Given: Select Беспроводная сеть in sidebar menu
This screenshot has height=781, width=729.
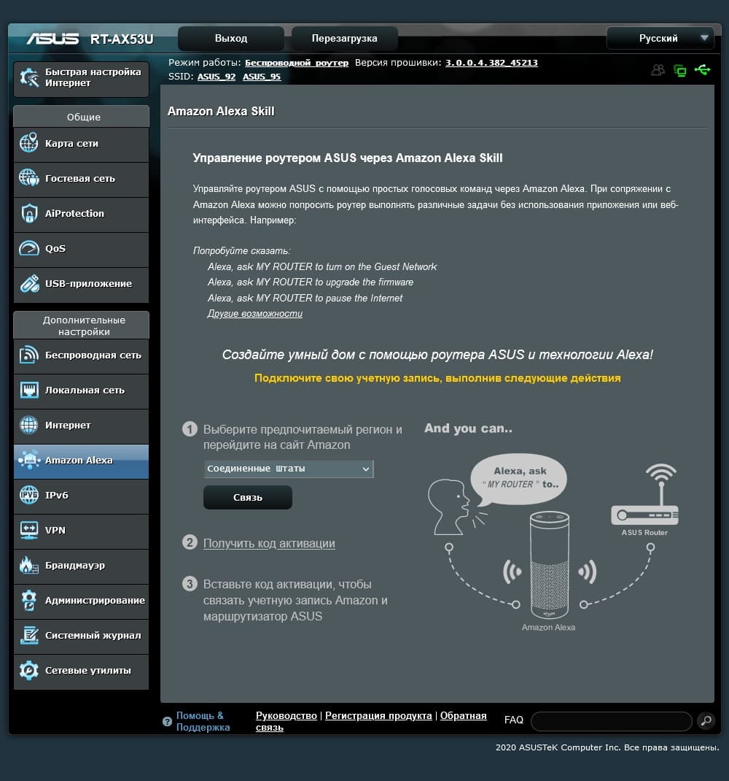Looking at the screenshot, I should 81,355.
